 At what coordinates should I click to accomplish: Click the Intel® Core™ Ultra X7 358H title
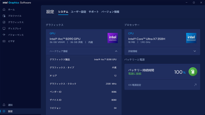point(147,39)
